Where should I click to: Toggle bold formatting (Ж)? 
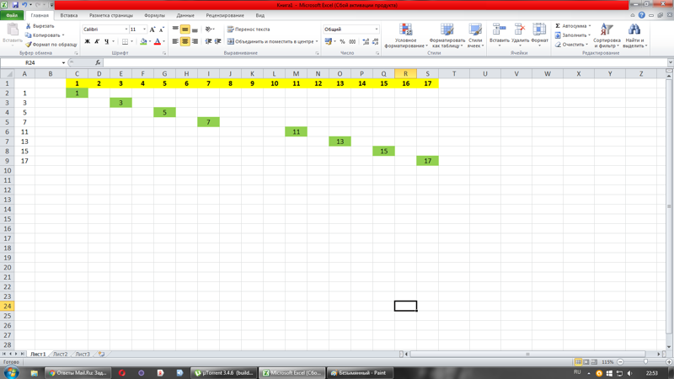[87, 41]
